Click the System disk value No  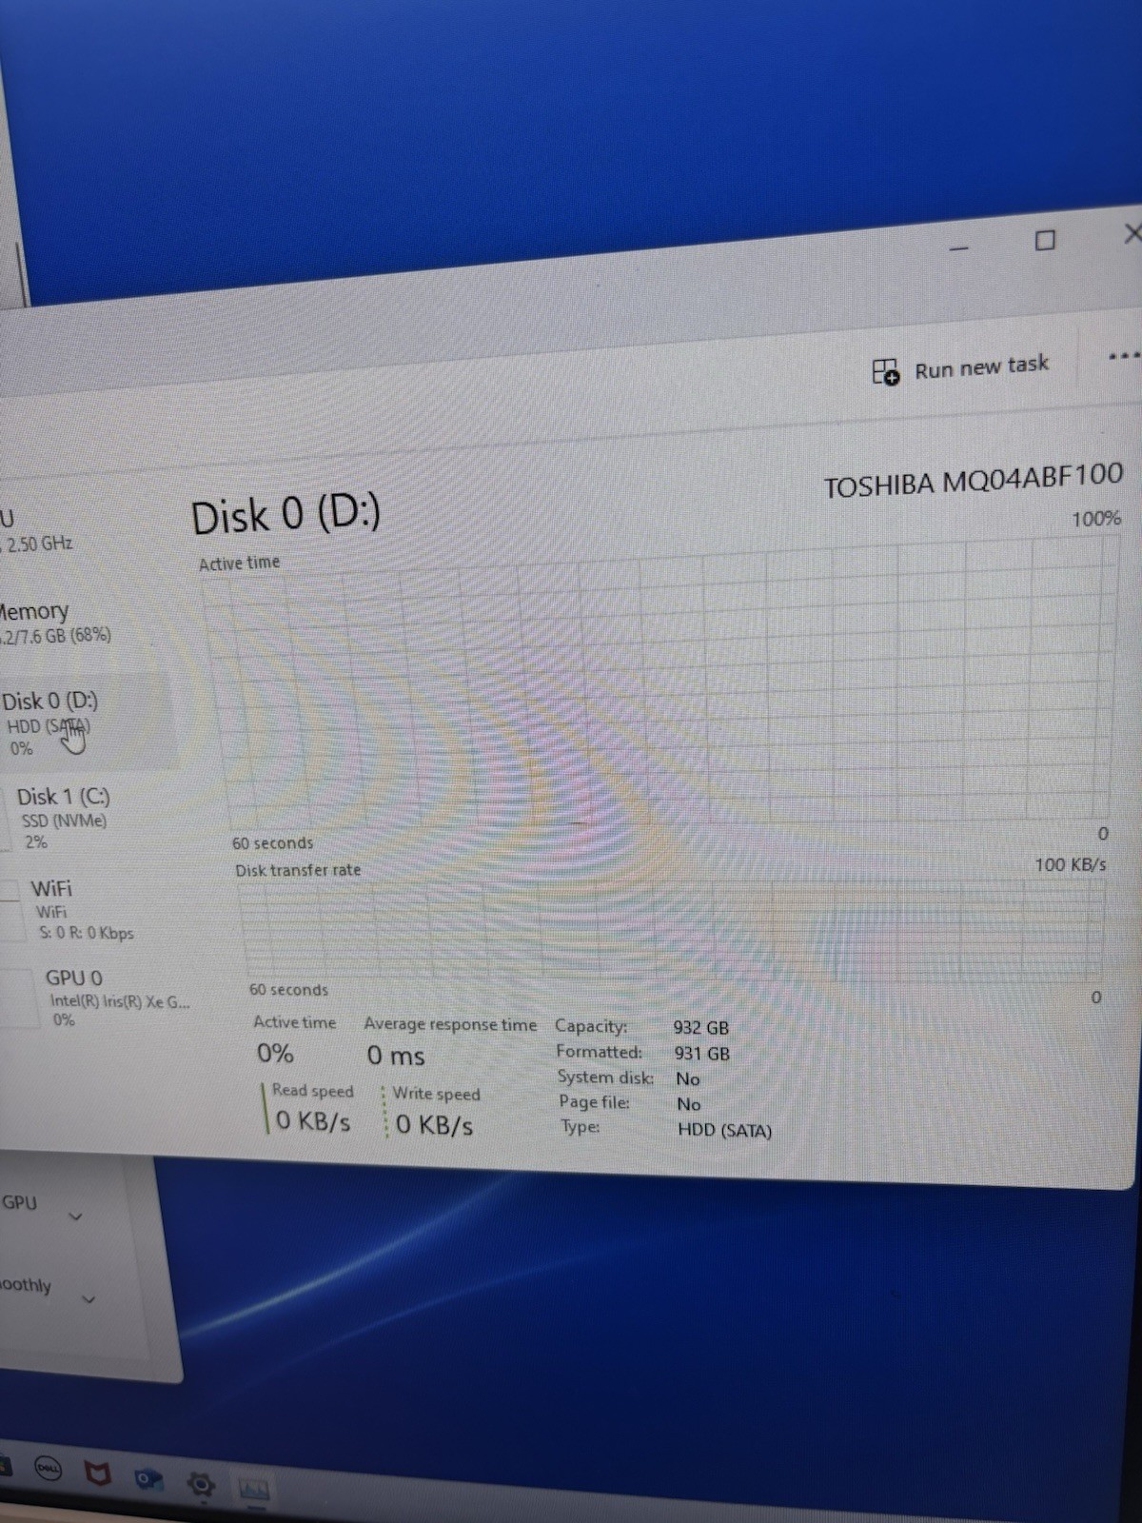point(688,1079)
